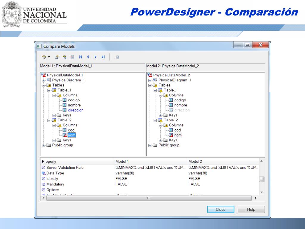This screenshot has height=229, width=305.
Task: Go to the previous difference
Action: coord(88,57)
